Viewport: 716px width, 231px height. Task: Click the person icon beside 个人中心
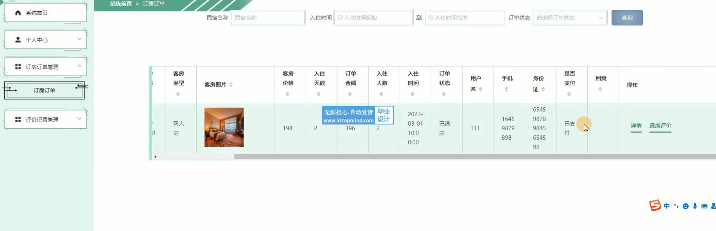click(x=18, y=40)
